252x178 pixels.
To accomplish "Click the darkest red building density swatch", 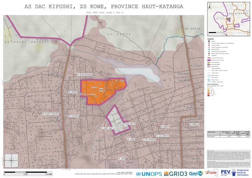I will pyautogui.click(x=209, y=95).
